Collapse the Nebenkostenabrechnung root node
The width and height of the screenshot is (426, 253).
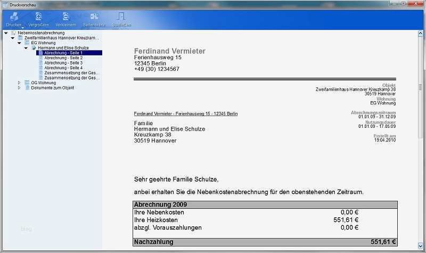(6, 33)
